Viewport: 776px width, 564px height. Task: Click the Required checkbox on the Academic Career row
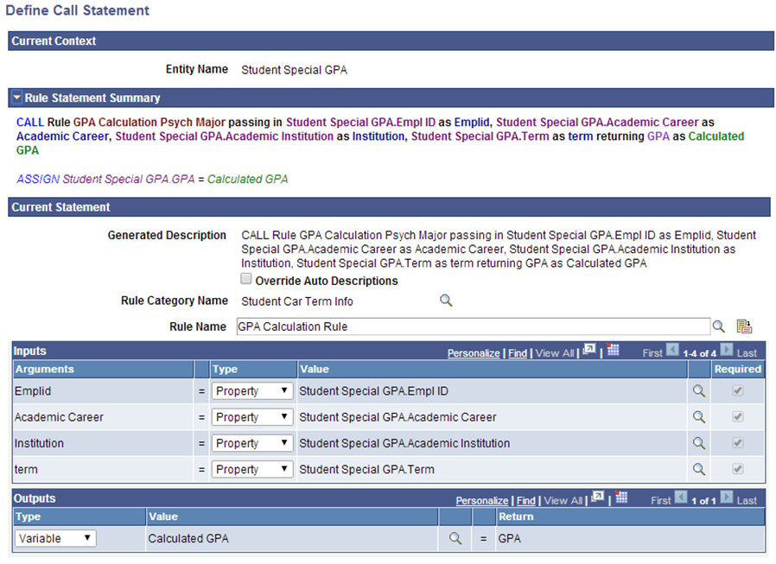coord(738,417)
